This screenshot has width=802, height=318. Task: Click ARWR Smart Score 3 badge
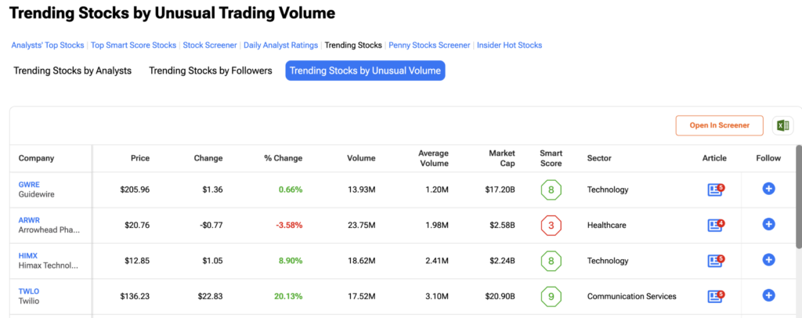click(551, 225)
